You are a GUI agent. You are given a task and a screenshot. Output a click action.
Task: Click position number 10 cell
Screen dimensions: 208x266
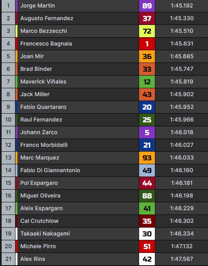point(8,120)
